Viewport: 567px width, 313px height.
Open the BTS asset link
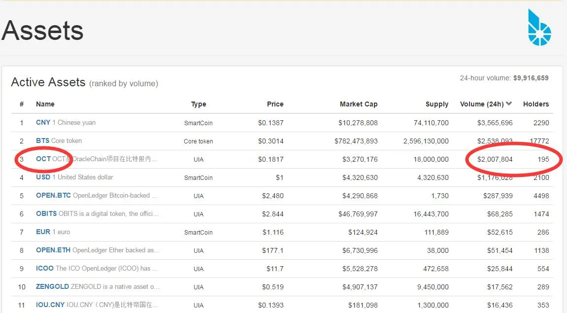43,141
